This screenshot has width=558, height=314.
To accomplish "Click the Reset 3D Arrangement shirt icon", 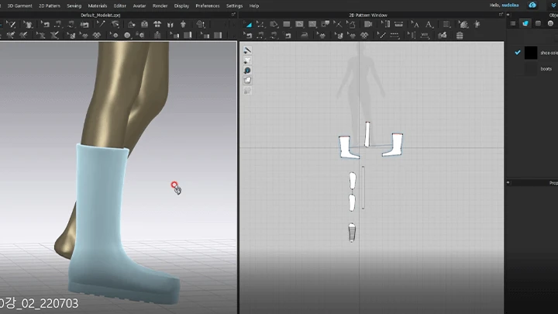I will pyautogui.click(x=157, y=24).
